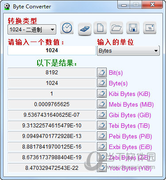
Task: Copy the Bit(s) result to clipboard
Action: coord(102,73)
